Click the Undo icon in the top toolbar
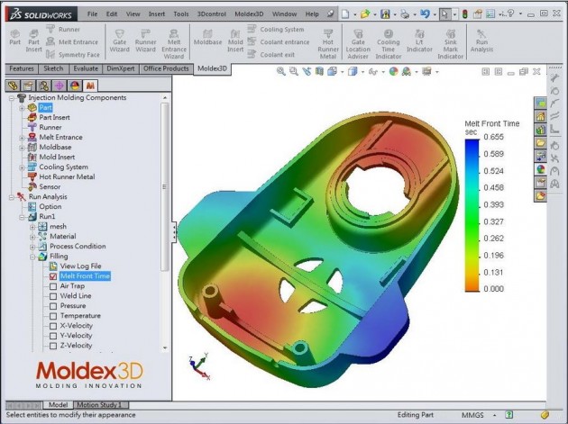 coord(425,14)
